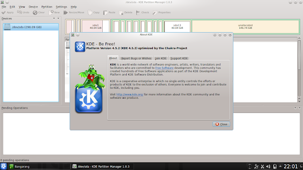The image size is (303, 170).
Task: Click the network connections tray icon
Action: click(x=256, y=167)
